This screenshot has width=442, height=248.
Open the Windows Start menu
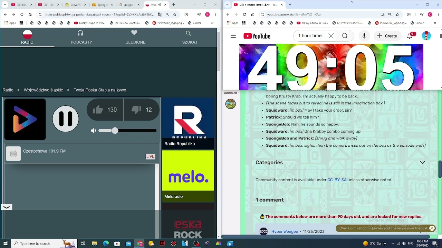coord(6,244)
